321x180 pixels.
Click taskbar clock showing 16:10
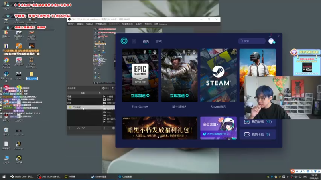coord(314,176)
